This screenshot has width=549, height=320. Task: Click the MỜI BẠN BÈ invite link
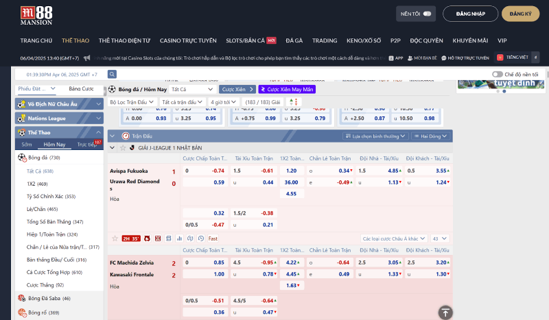pos(422,58)
